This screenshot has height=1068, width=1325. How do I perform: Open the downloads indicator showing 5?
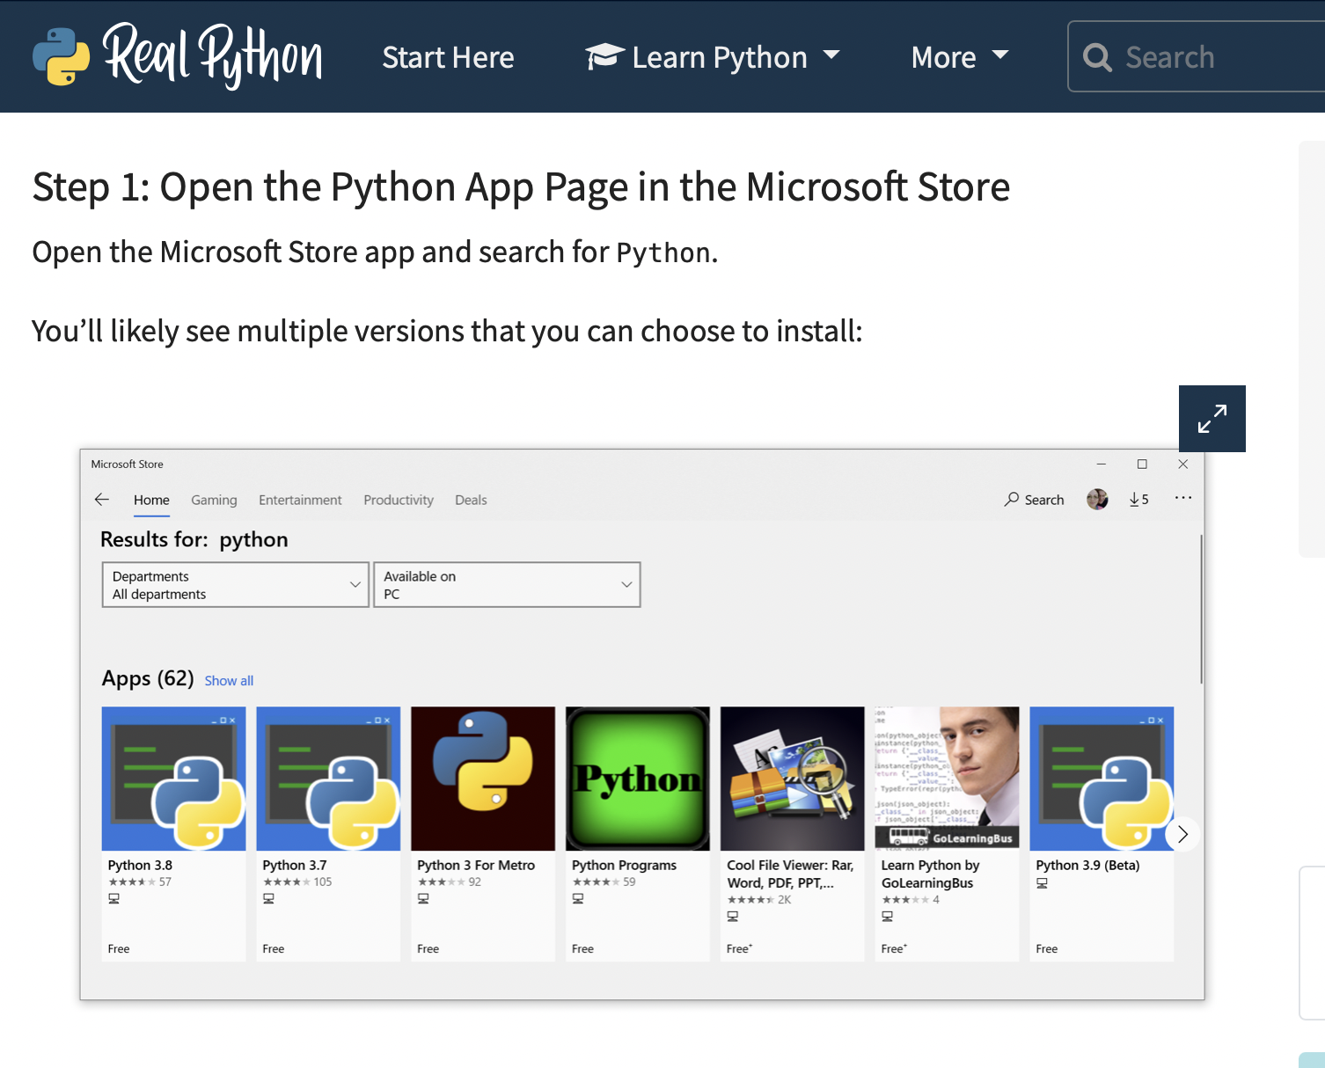click(1139, 500)
